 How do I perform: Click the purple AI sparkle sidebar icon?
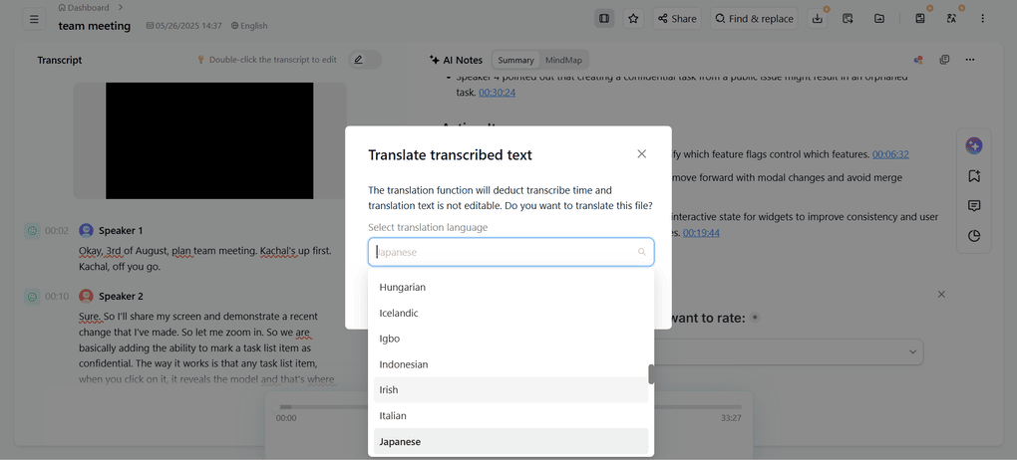pyautogui.click(x=973, y=145)
